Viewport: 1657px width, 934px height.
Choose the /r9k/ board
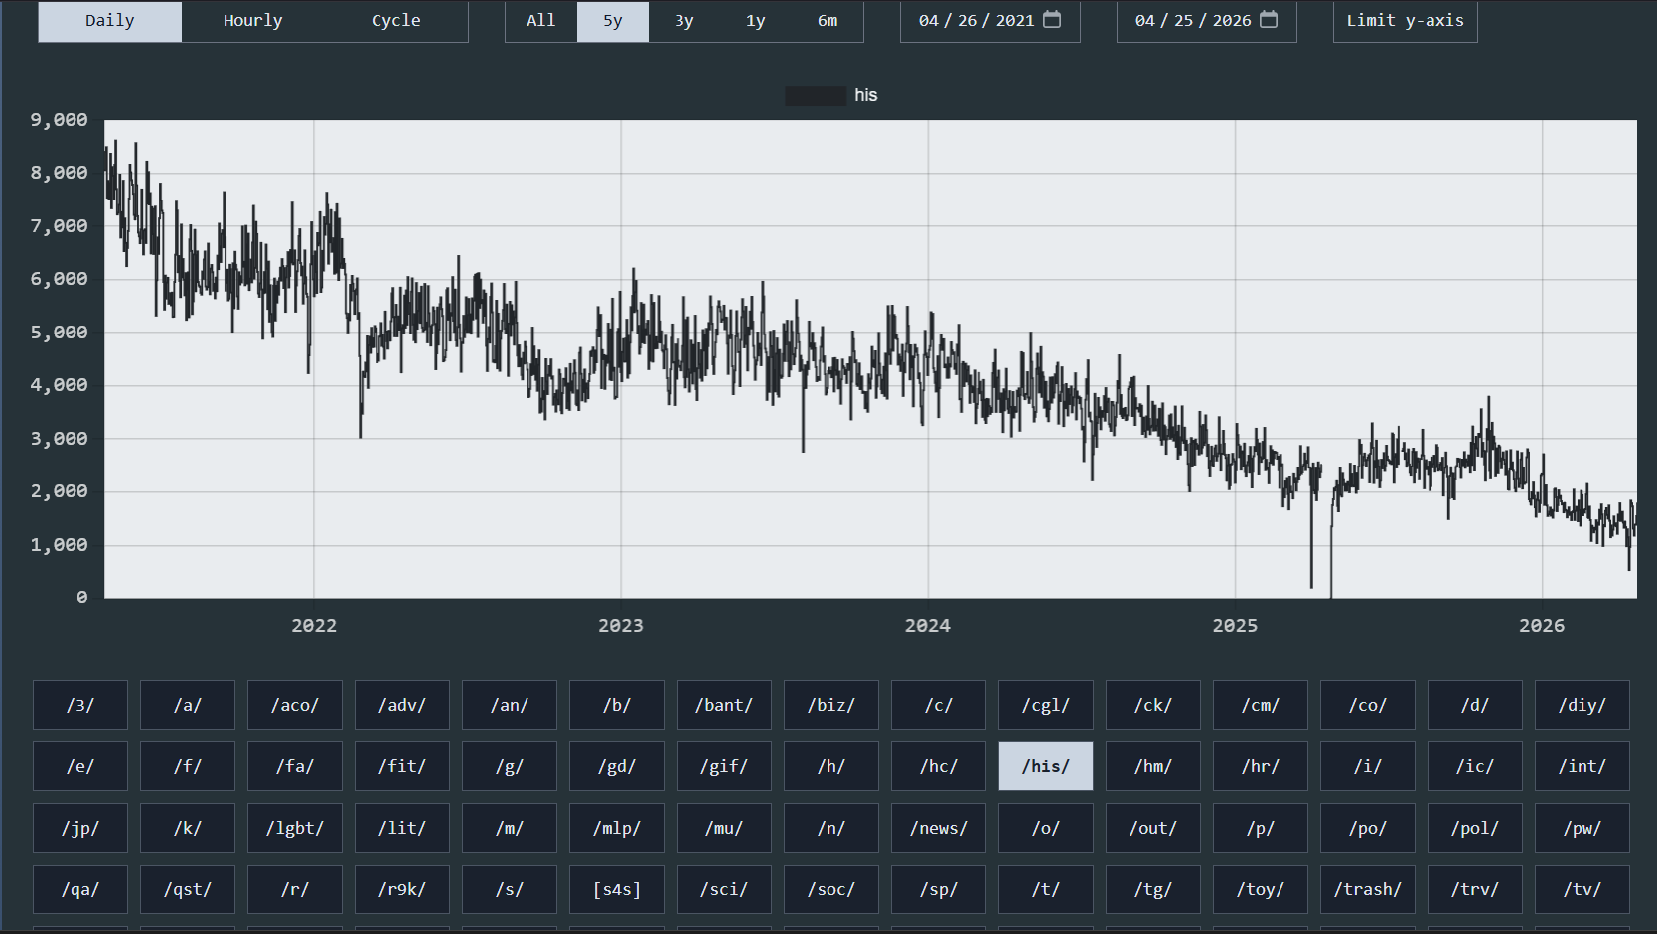pyautogui.click(x=402, y=889)
